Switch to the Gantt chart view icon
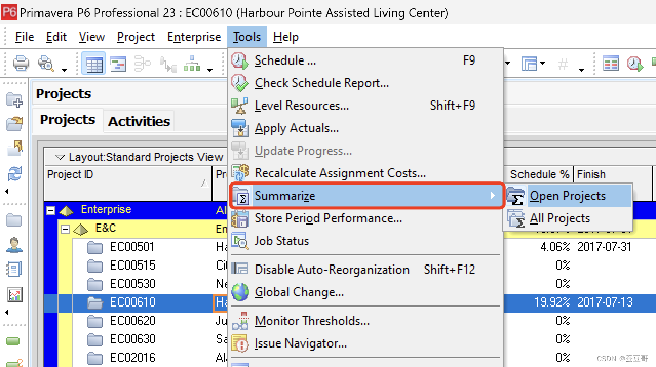656x367 pixels. pyautogui.click(x=119, y=64)
